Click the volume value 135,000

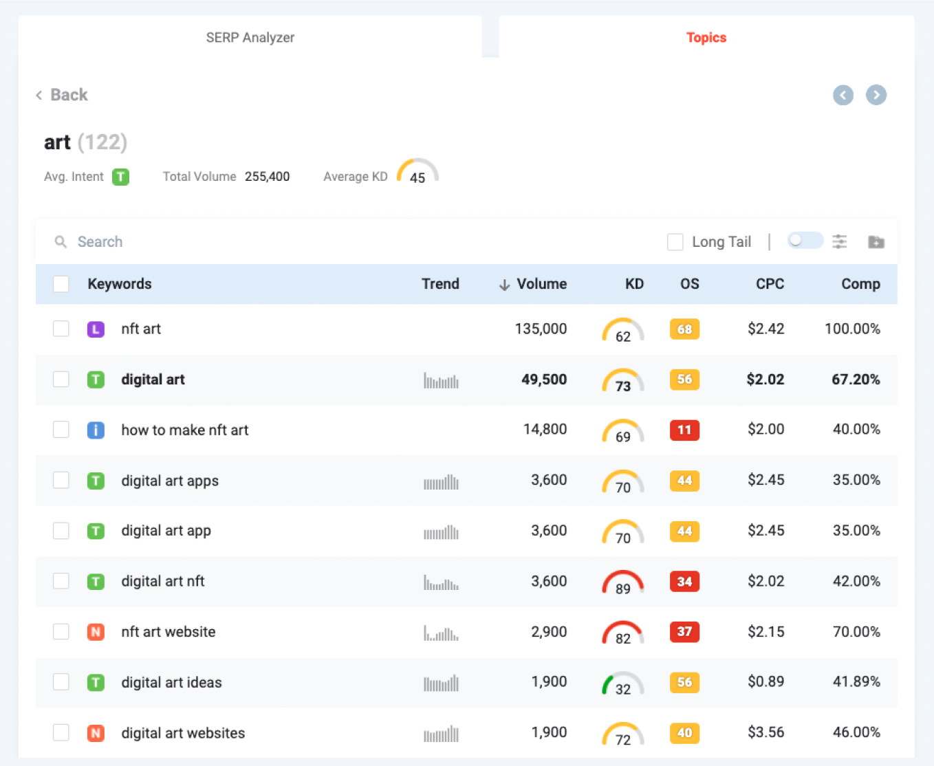tap(541, 329)
